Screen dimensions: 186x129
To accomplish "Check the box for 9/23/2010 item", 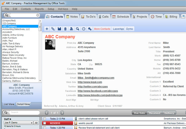I will point(45,123).
